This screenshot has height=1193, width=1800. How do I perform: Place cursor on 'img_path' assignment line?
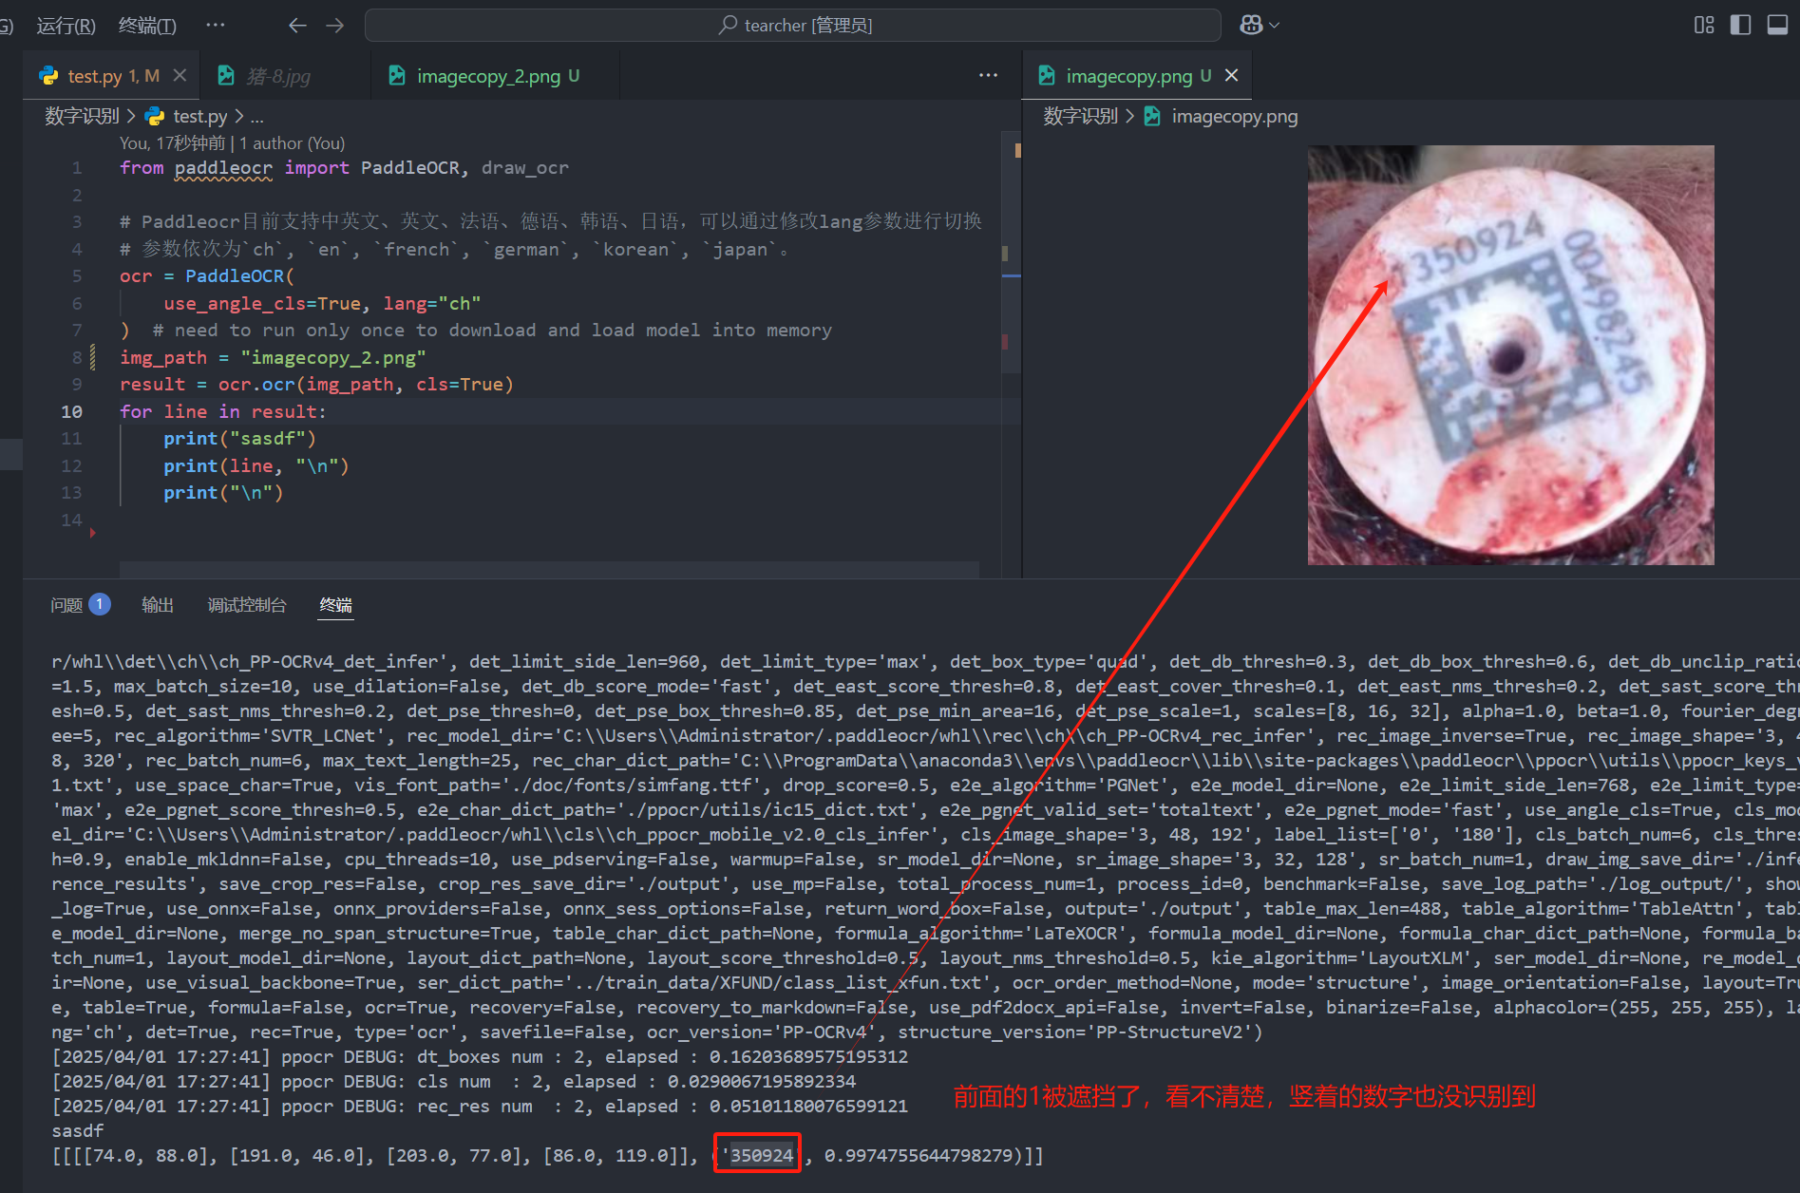point(273,357)
